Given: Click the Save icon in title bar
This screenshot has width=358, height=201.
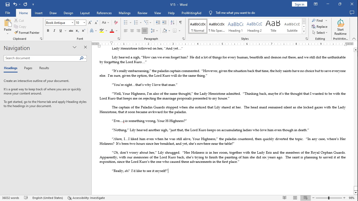Looking at the screenshot, I should [x=7, y=4].
